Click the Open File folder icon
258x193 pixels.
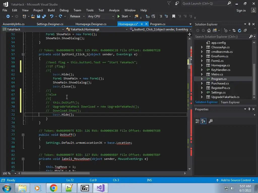(x=33, y=16)
